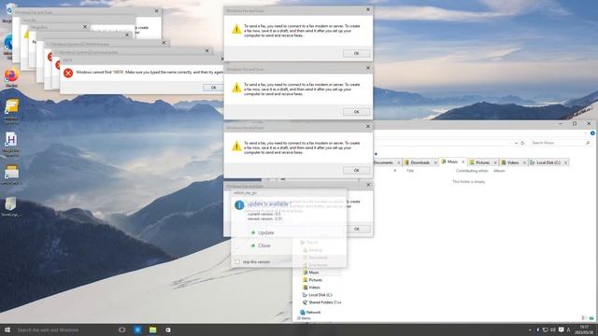Sort by the Contributing artists column header
The width and height of the screenshot is (598, 336).
472,171
